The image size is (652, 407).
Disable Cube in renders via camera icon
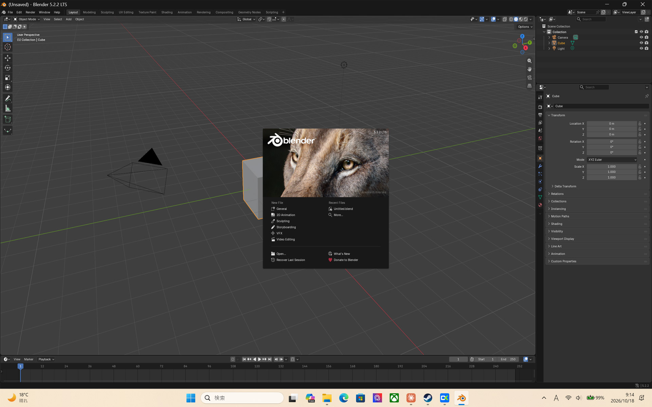click(647, 43)
